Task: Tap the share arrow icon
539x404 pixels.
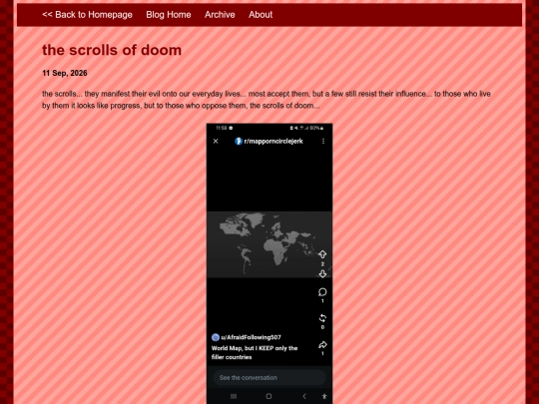Action: pyautogui.click(x=322, y=344)
